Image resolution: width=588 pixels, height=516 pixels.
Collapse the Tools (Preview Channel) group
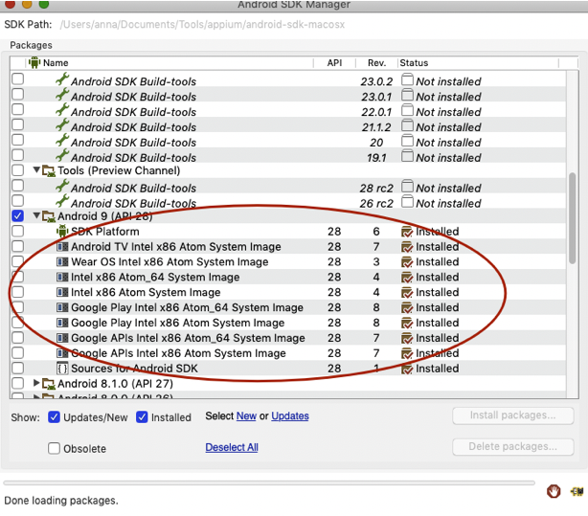click(36, 169)
